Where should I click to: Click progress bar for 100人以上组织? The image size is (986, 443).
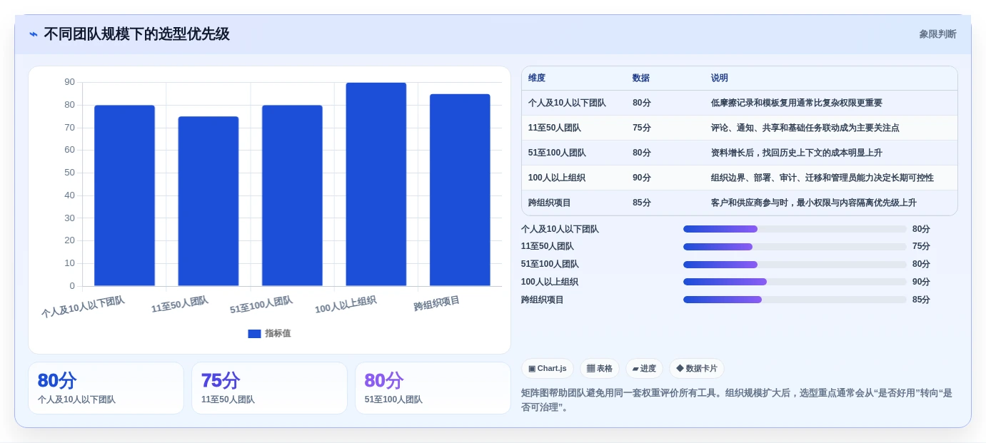pos(795,282)
